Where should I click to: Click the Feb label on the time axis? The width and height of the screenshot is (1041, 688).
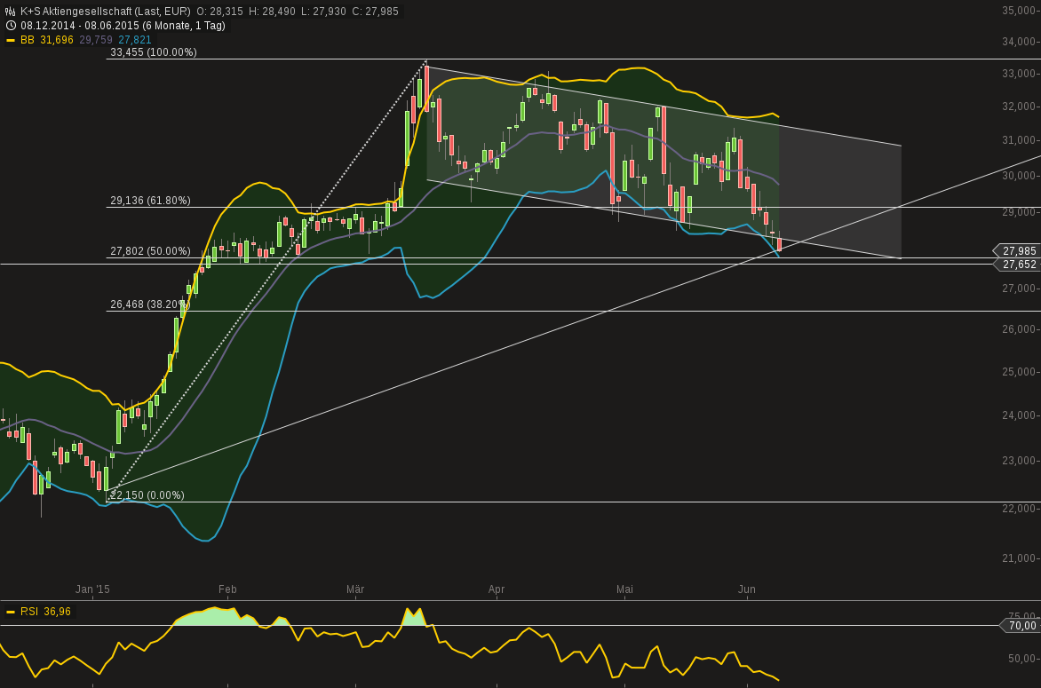point(227,589)
